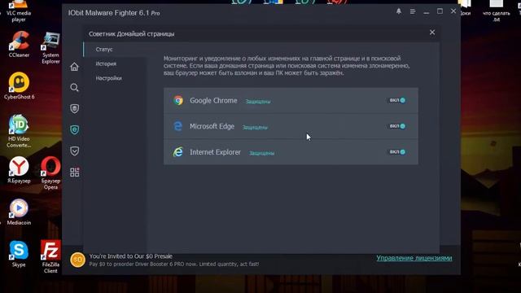
Task: Click the Управление лицензиями link
Action: pyautogui.click(x=414, y=258)
